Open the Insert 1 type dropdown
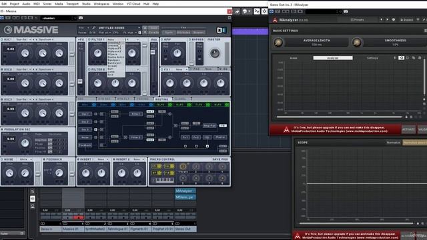Screen dimensions: 427x240 point(102,159)
